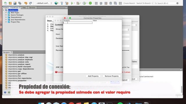Viewport: 186px width, 104px height.
Task: Select the Navigator tab
Action: (8, 52)
